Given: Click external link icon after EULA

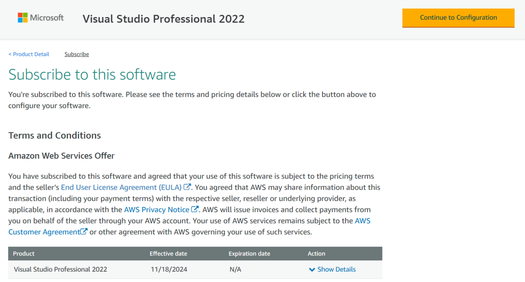Looking at the screenshot, I should (187, 187).
